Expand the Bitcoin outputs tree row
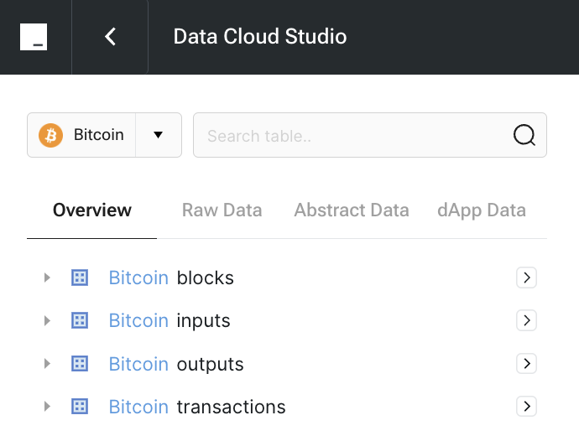579x436 pixels. tap(47, 363)
